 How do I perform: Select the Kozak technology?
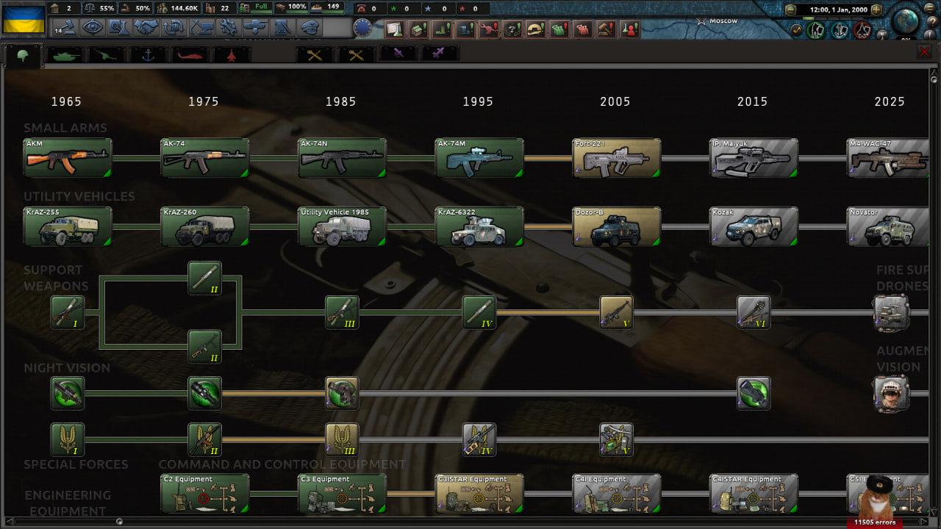[x=754, y=226]
